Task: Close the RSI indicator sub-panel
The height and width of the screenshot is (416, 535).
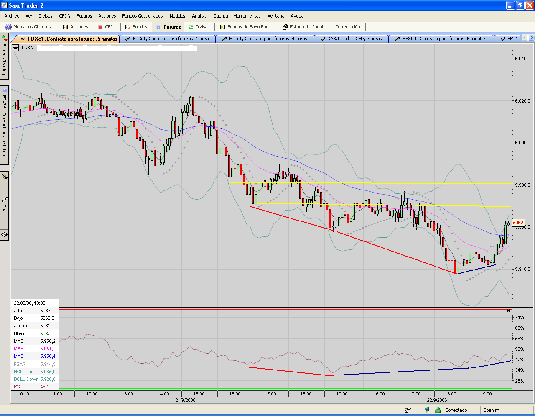Action: pos(508,311)
